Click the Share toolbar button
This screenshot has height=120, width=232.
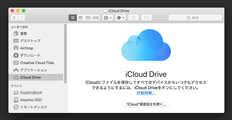click(x=134, y=18)
